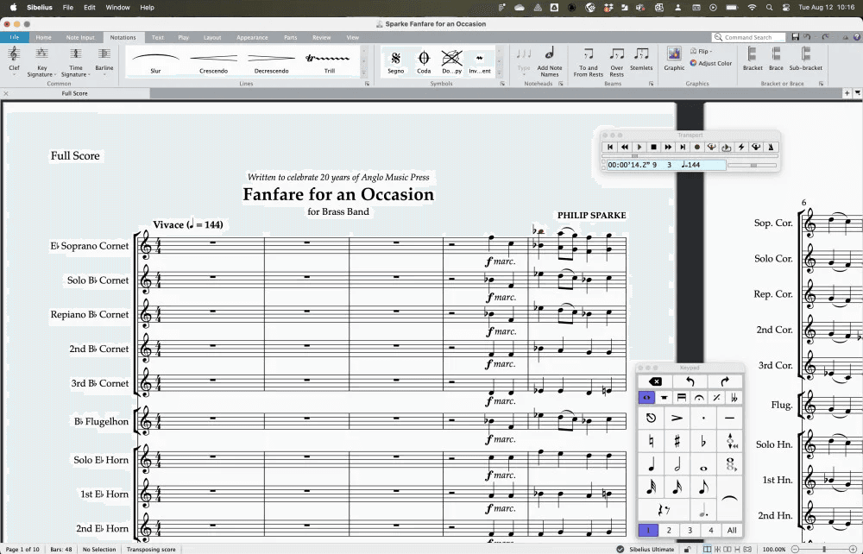863x554 pixels.
Task: Switch to the Note Input tab
Action: pyautogui.click(x=80, y=37)
